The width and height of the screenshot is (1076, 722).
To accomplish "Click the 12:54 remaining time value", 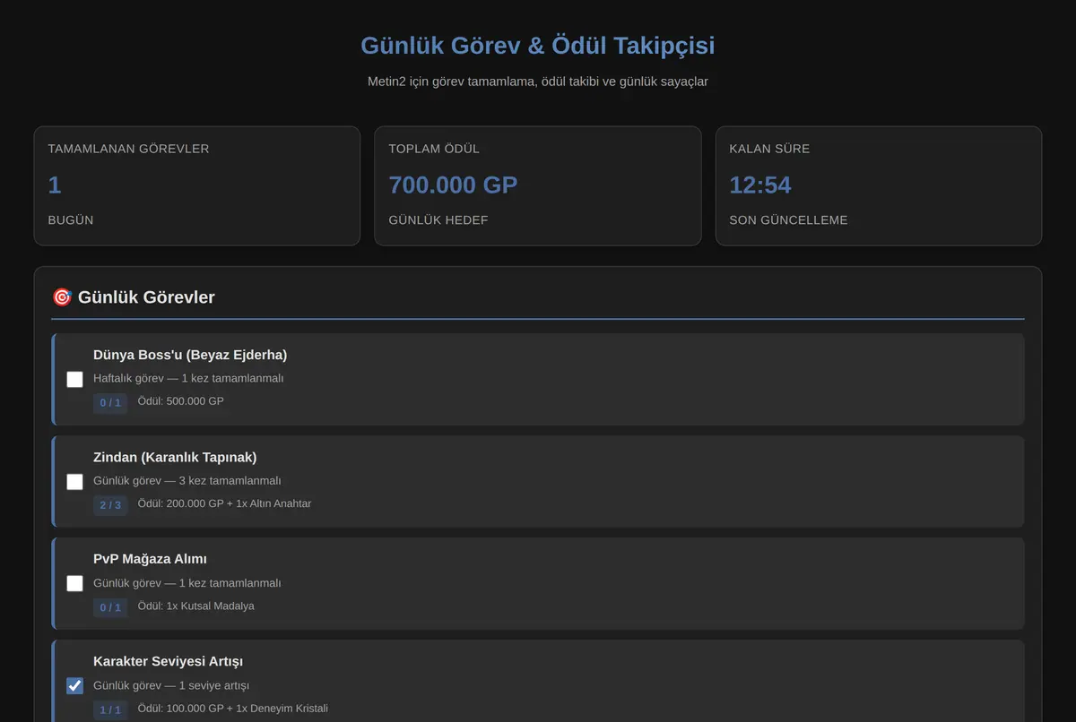I will (x=760, y=185).
